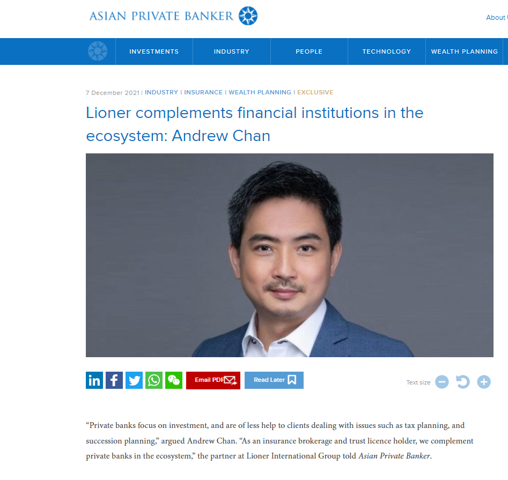The width and height of the screenshot is (508, 480).
Task: Open the Technology menu
Action: pos(387,51)
